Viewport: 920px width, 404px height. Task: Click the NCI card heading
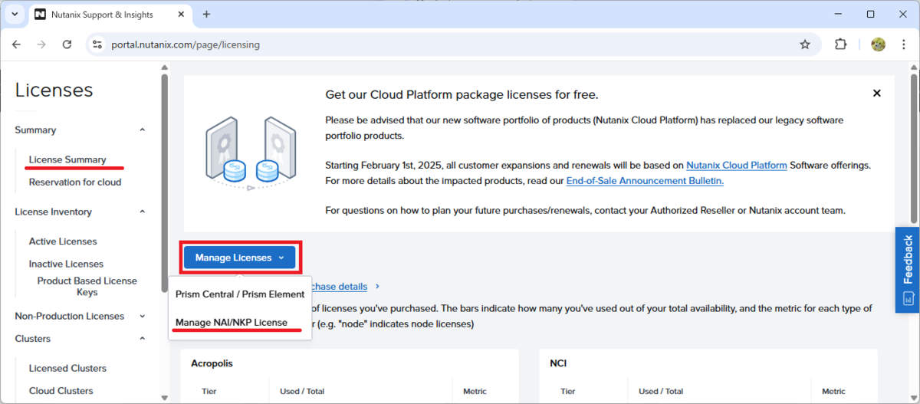pyautogui.click(x=558, y=363)
